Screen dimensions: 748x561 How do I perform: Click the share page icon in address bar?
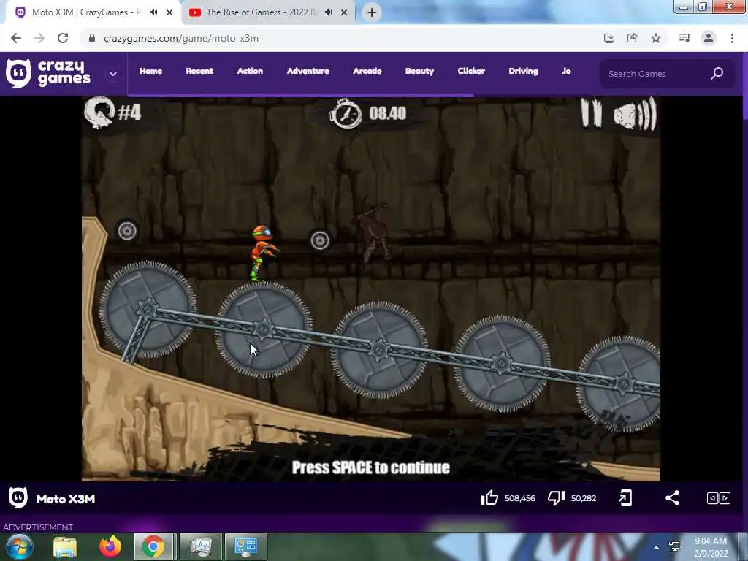(x=632, y=38)
